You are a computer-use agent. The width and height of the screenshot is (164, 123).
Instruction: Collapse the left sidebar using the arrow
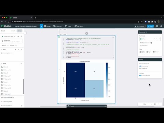(x=25, y=33)
